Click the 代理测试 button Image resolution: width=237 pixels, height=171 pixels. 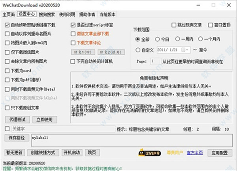pyautogui.click(x=17, y=120)
